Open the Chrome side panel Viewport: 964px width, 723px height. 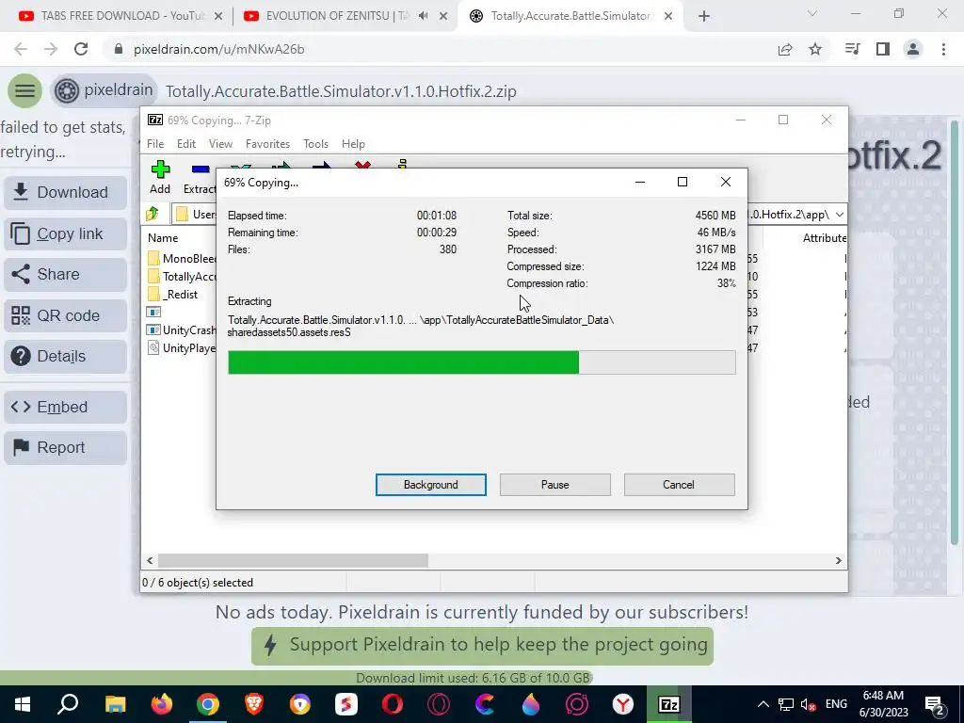click(x=883, y=49)
